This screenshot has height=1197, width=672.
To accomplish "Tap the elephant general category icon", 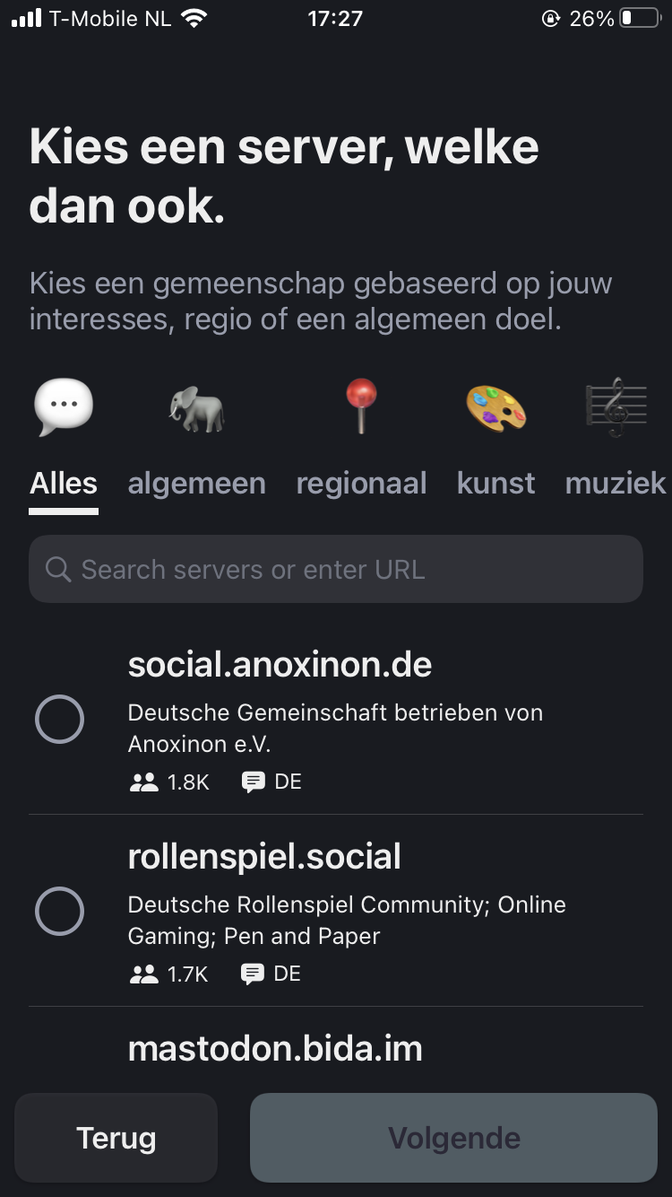I will (196, 409).
